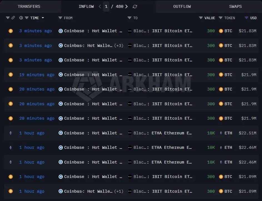This screenshot has width=262, height=201.
Task: Click the $22.51M USD value
Action: tap(248, 133)
